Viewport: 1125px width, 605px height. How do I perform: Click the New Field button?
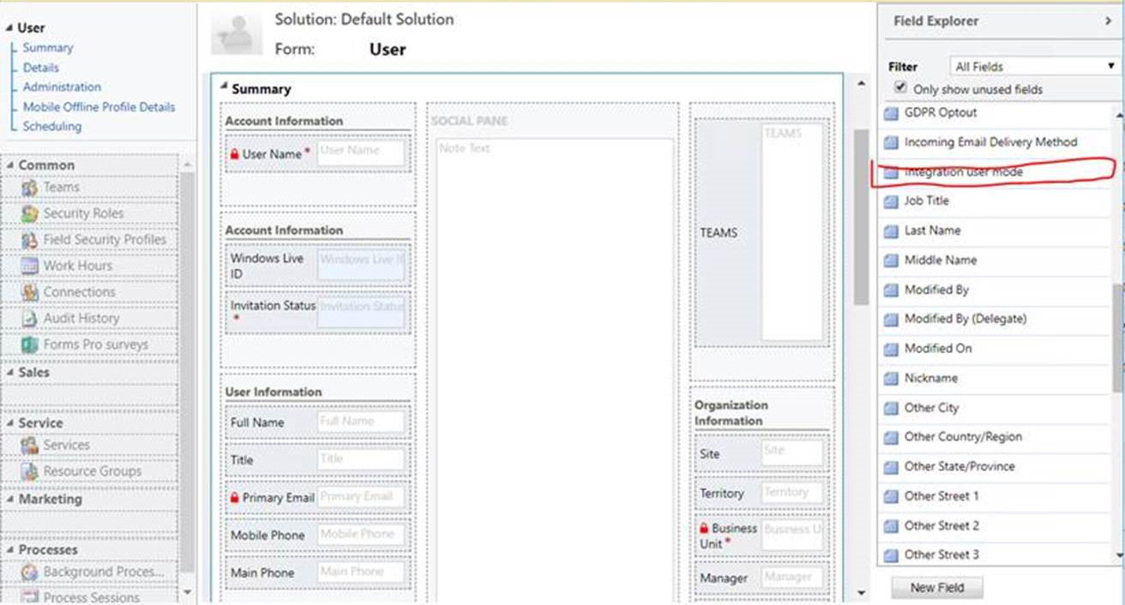[x=935, y=588]
